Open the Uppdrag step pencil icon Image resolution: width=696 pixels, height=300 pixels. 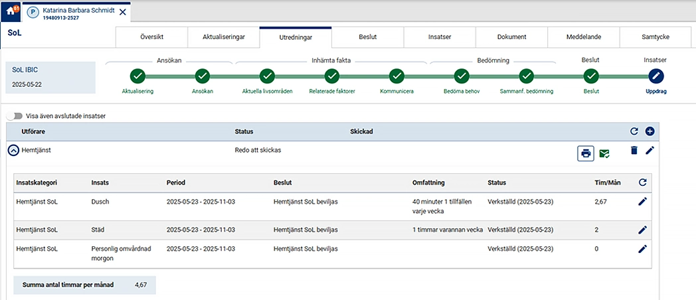coord(655,76)
